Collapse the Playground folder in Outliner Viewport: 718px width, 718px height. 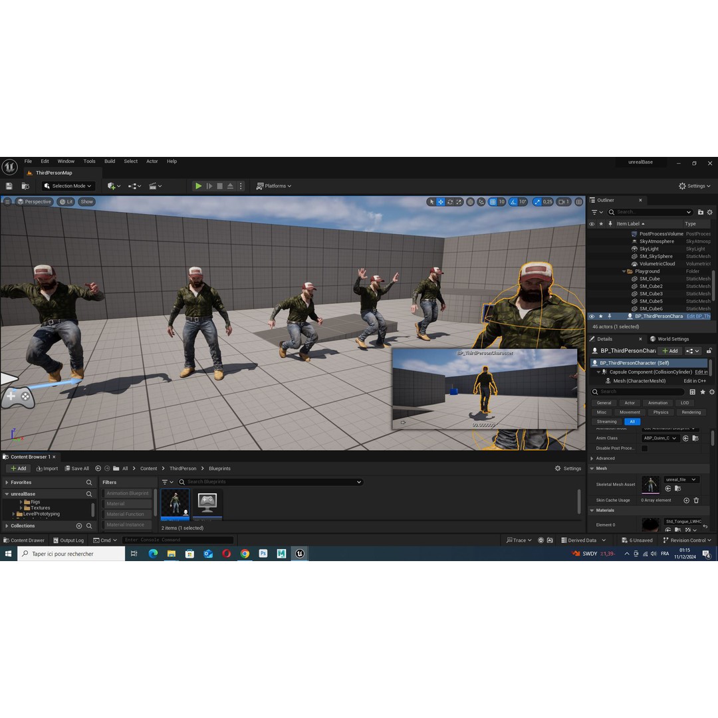pos(624,271)
